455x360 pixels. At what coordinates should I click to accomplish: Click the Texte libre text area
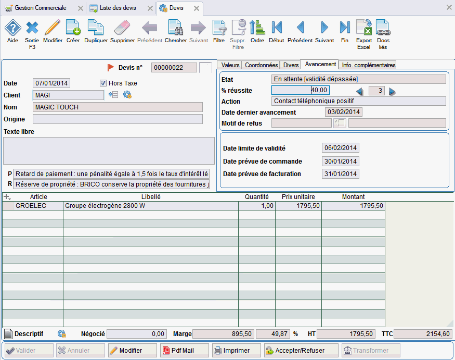click(109, 151)
